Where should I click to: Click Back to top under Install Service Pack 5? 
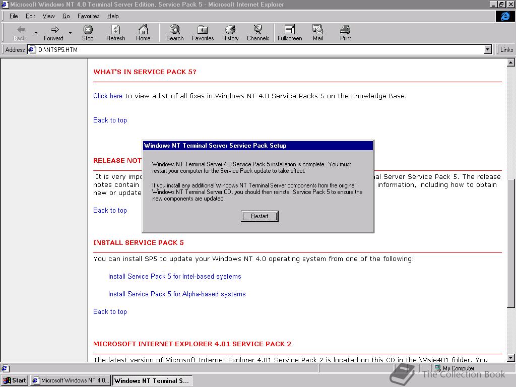pyautogui.click(x=110, y=311)
